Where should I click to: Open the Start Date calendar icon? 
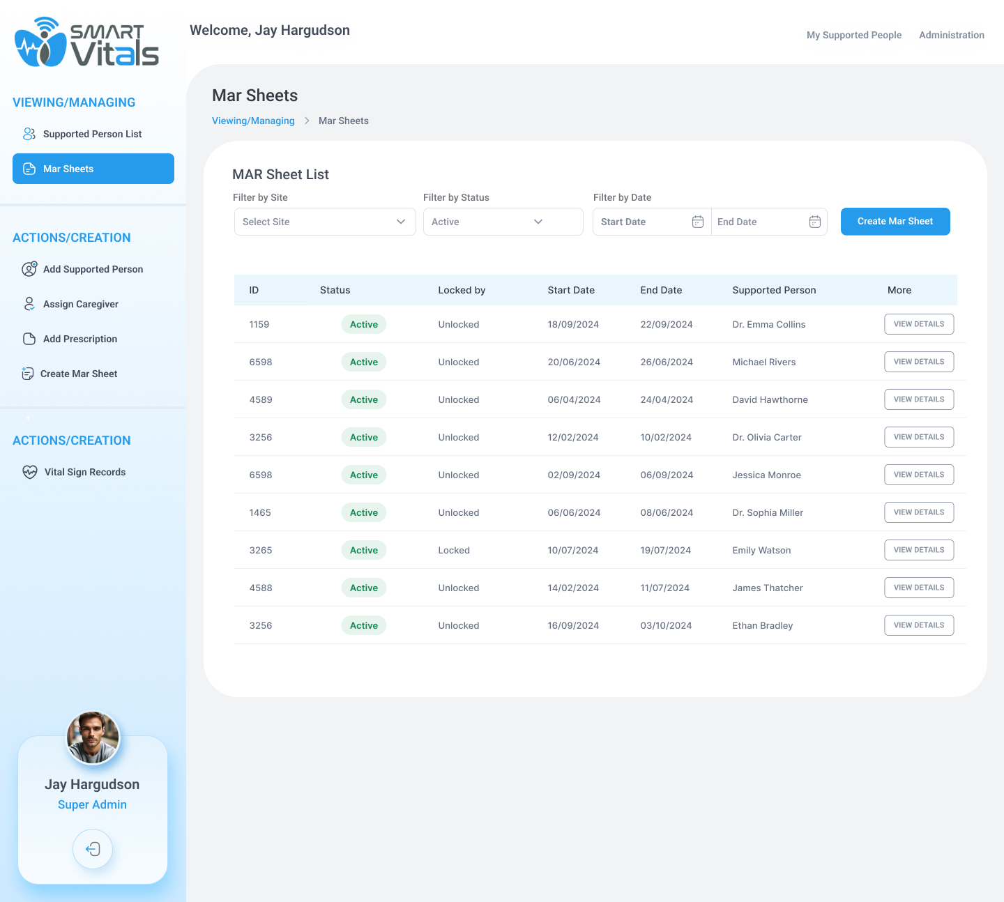[x=697, y=222]
